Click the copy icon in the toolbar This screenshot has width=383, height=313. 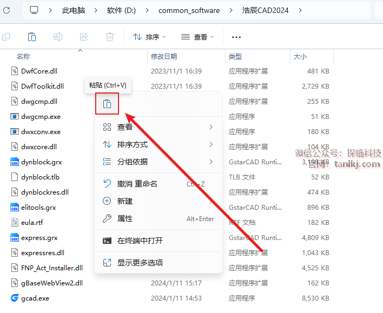click(6, 37)
